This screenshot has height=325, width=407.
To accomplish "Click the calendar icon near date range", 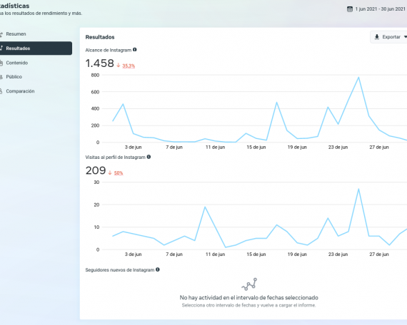I will click(x=350, y=9).
